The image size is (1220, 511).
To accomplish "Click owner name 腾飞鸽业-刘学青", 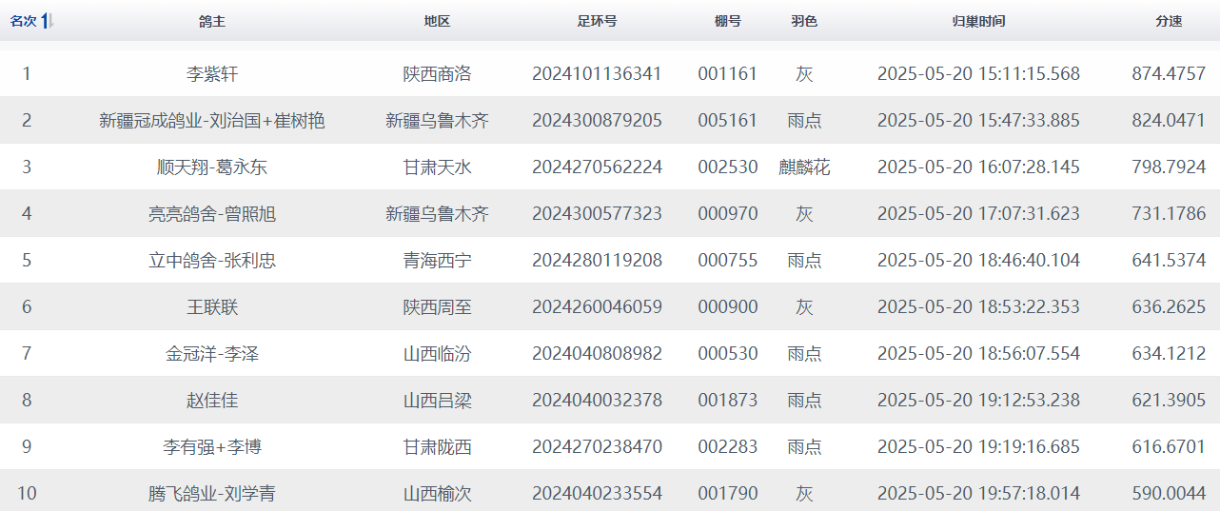I will click(212, 494).
